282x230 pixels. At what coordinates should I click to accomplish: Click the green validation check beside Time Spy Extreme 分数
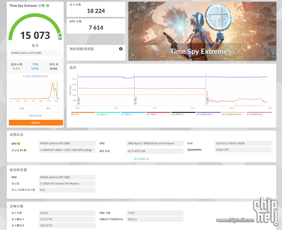click(x=48, y=6)
